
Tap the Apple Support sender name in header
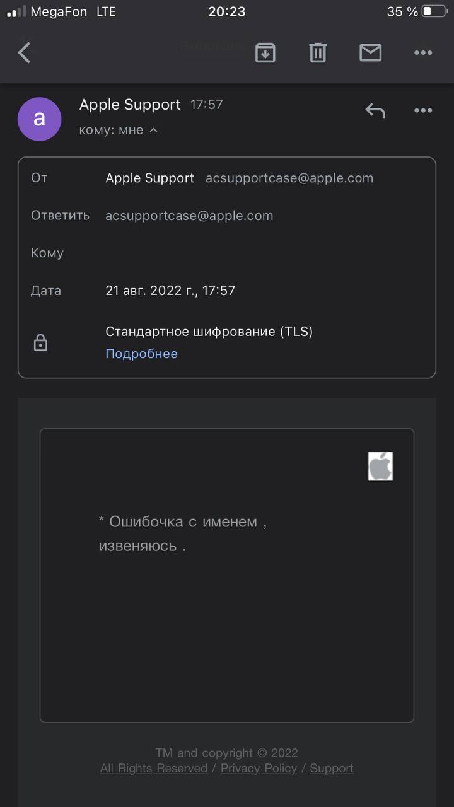[130, 105]
